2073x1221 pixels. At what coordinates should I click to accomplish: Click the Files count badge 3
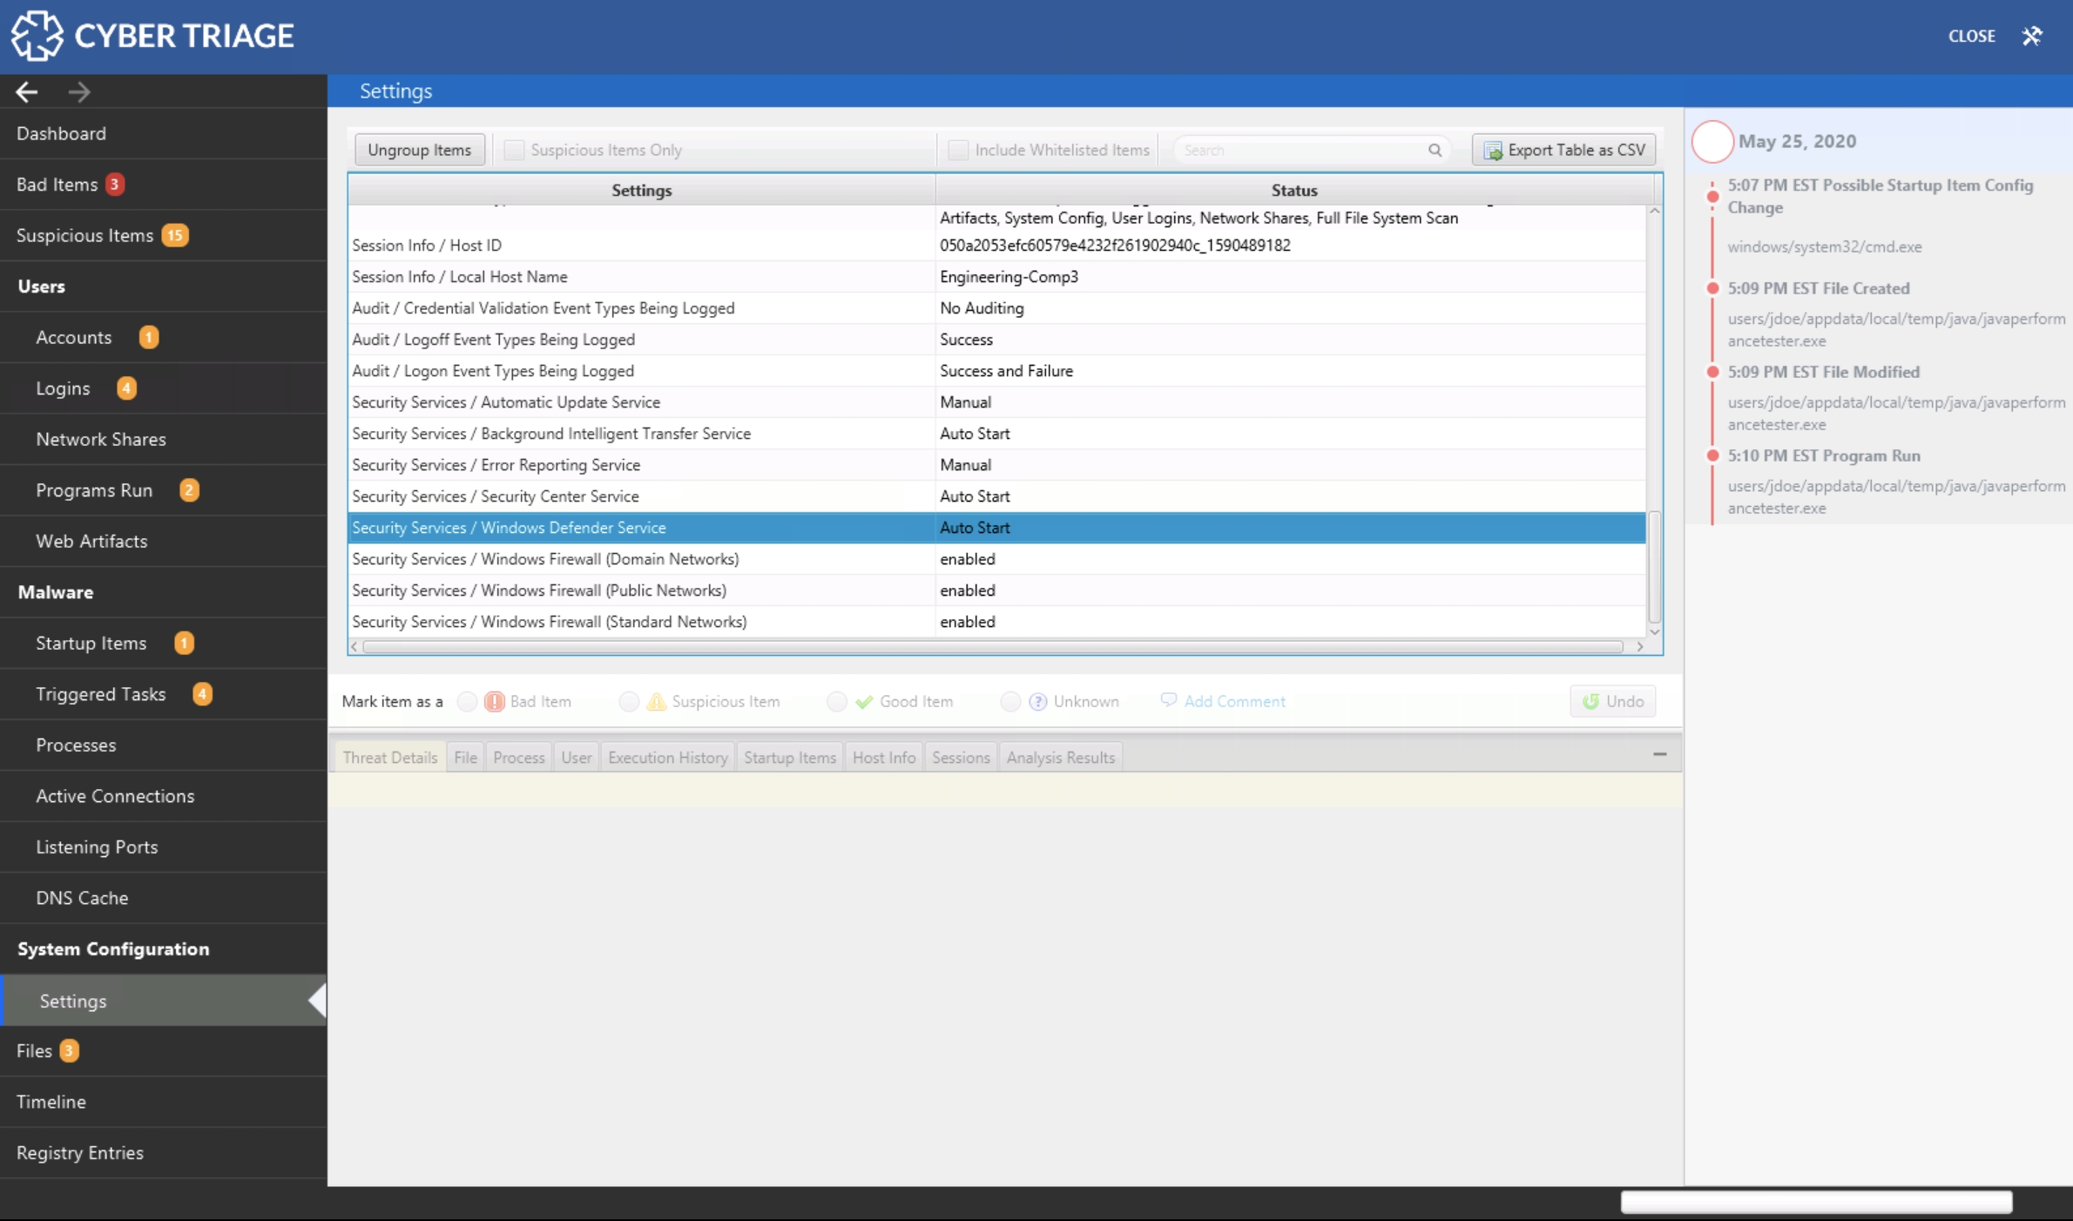point(69,1050)
